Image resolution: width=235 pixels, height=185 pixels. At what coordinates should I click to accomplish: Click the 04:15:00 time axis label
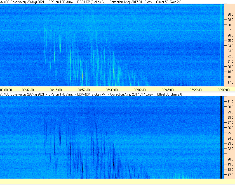pos(56,90)
